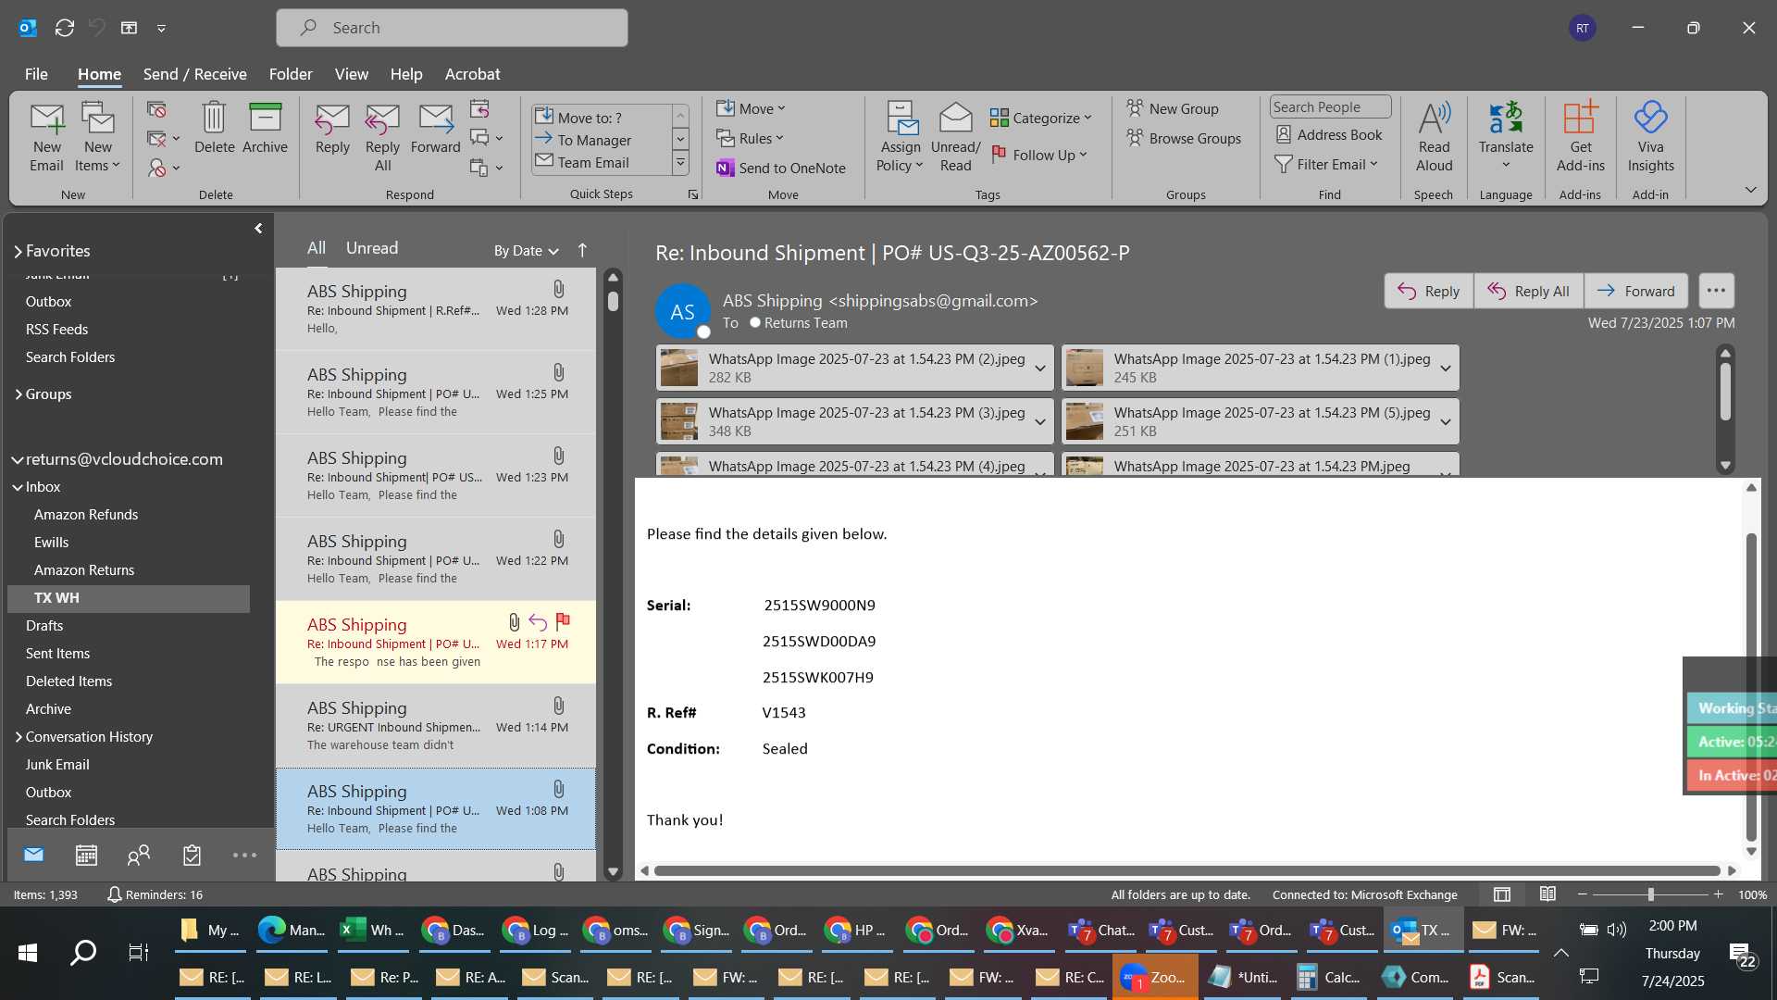1777x1000 pixels.
Task: Open the Amazon Returns folder
Action: [x=84, y=570]
